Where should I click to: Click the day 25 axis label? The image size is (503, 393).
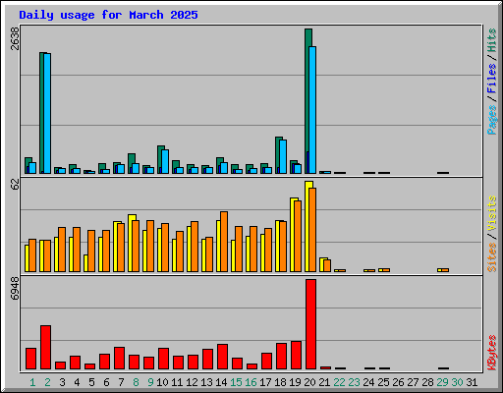click(x=383, y=382)
